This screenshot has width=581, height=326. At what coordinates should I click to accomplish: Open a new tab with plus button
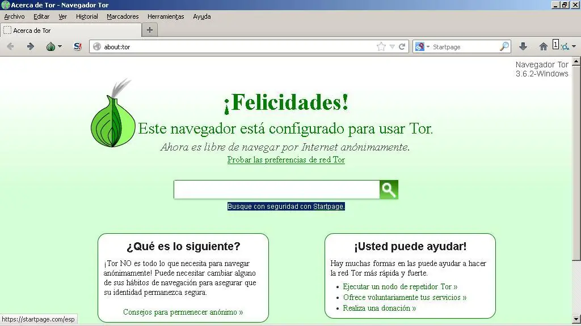(x=150, y=30)
